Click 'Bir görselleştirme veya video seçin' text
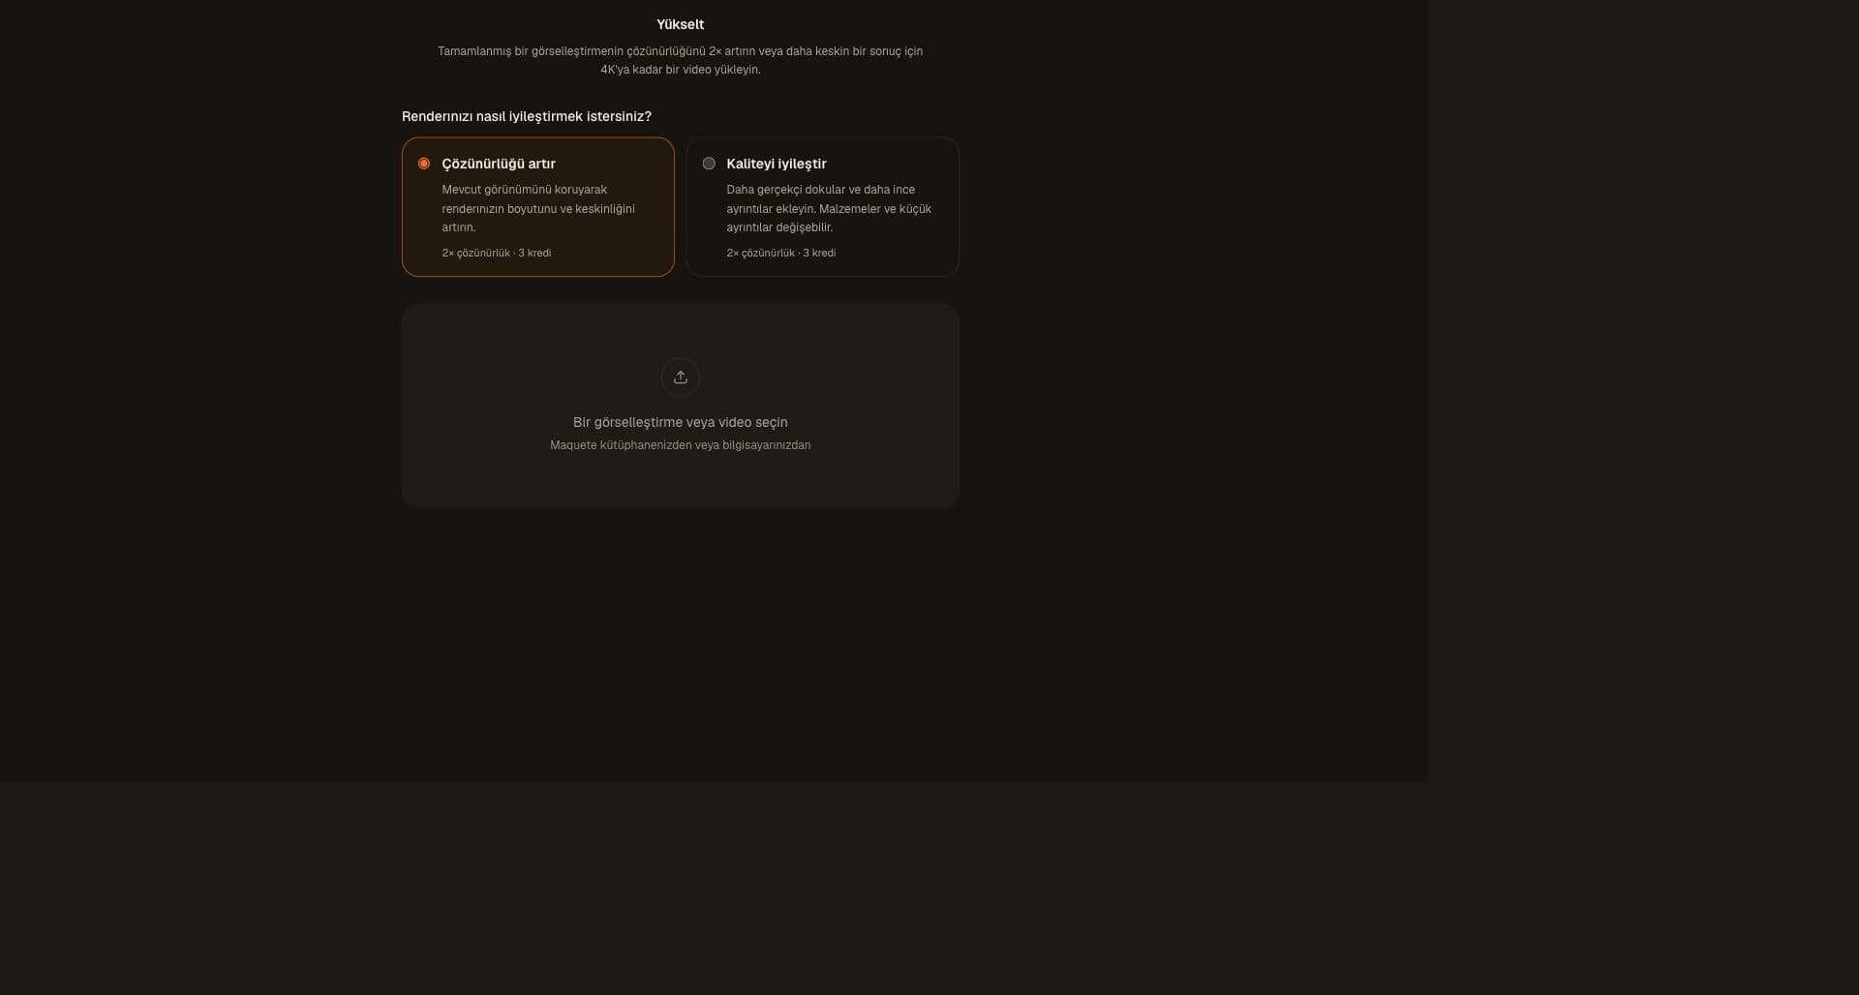Image resolution: width=1859 pixels, height=995 pixels. (681, 422)
